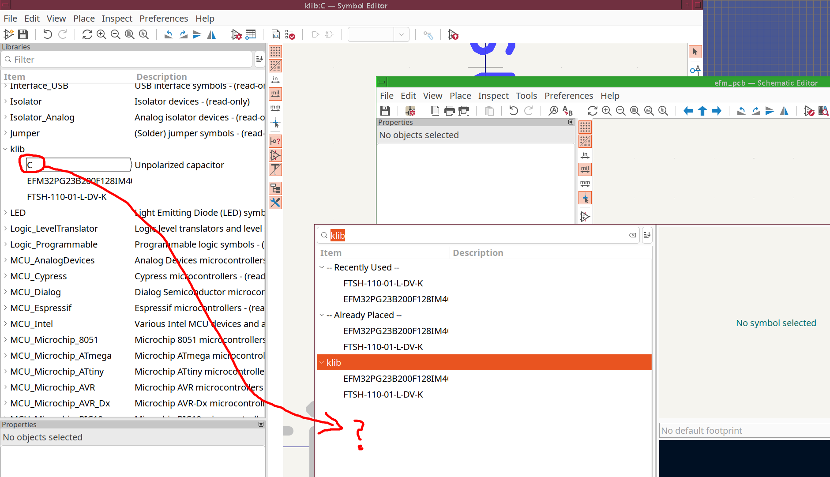830x477 pixels.
Task: Switch Schematic Editor units to millimeters
Action: coord(585,184)
